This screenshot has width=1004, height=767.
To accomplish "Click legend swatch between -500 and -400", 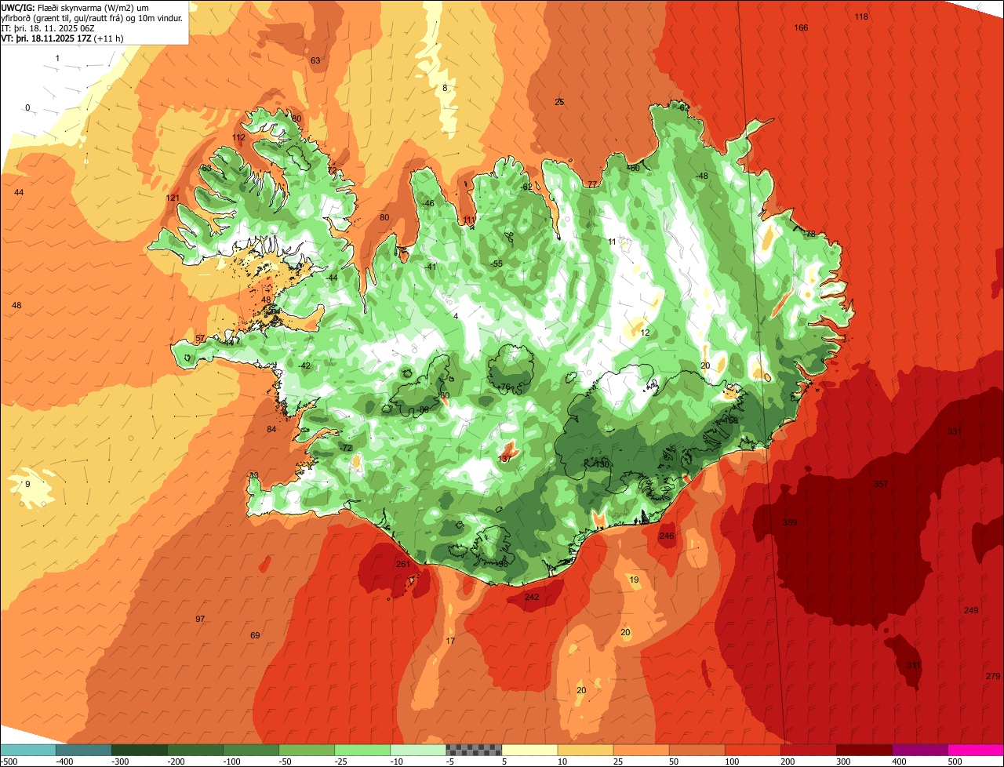I will click(27, 750).
